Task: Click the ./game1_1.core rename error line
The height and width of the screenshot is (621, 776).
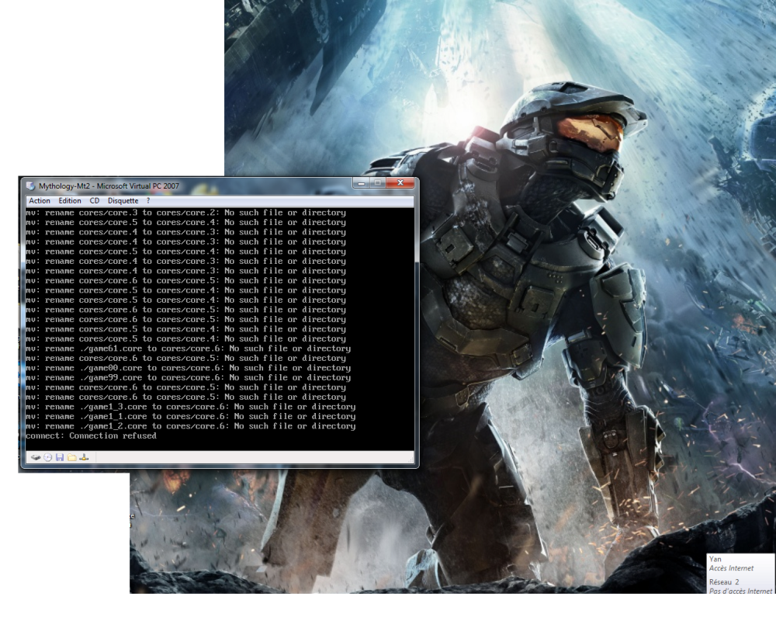Action: (x=191, y=417)
